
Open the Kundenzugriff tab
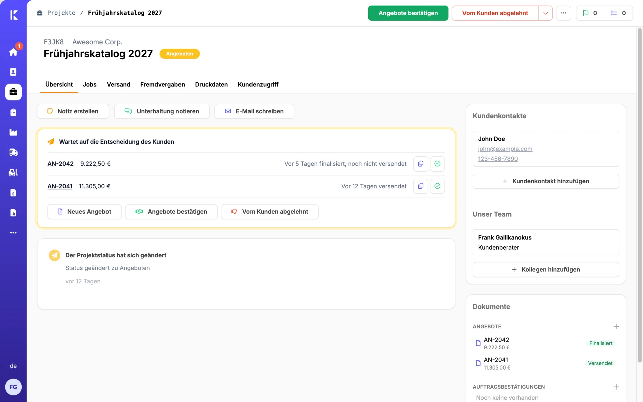pyautogui.click(x=258, y=85)
